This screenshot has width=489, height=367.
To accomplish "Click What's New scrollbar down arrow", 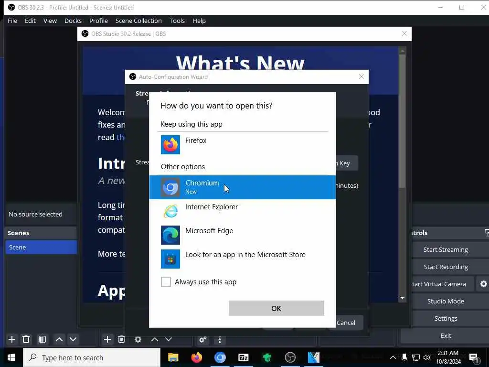I will (x=402, y=298).
